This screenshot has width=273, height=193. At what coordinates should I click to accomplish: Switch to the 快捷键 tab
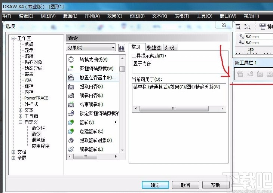[154, 48]
